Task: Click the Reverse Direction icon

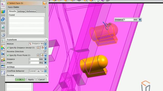Action: click(x=45, y=52)
